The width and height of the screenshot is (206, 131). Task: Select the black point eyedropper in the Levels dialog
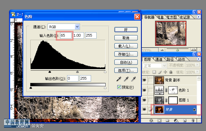119,79
